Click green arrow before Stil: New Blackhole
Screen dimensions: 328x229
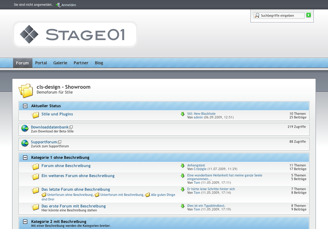pos(182,114)
